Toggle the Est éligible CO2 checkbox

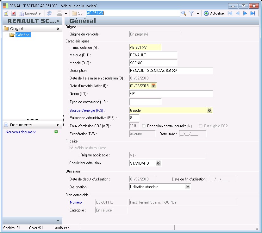click(x=201, y=126)
